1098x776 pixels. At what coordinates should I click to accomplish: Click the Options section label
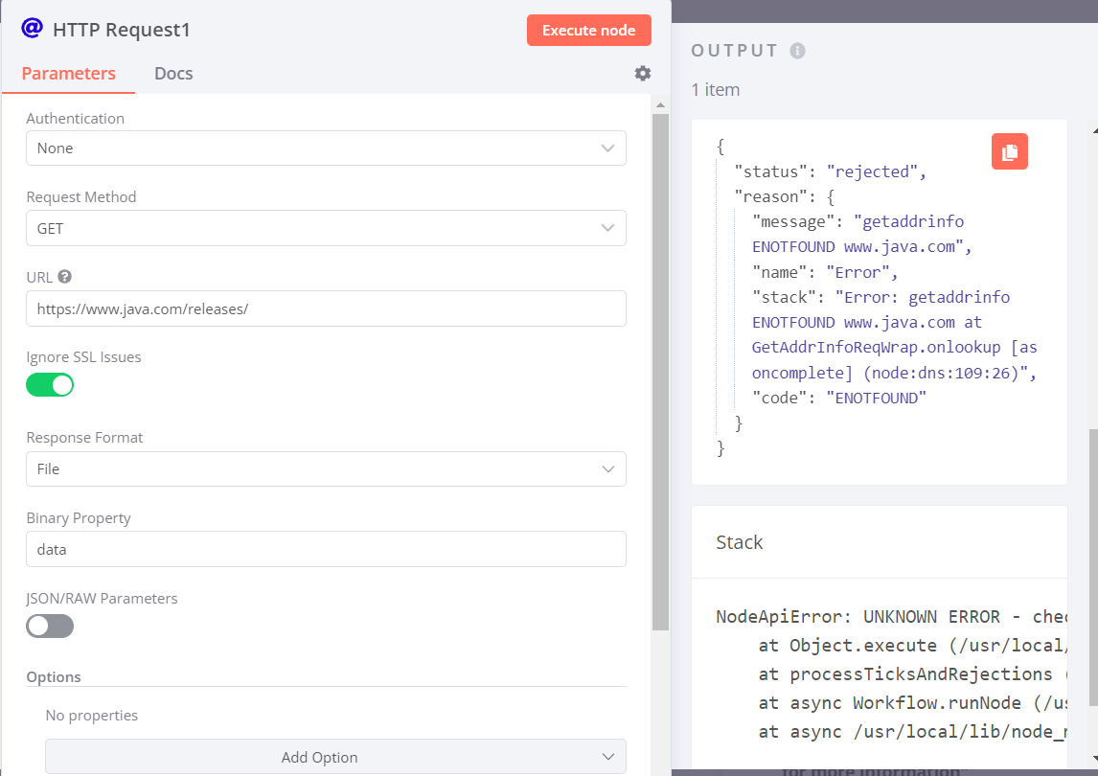(x=54, y=676)
